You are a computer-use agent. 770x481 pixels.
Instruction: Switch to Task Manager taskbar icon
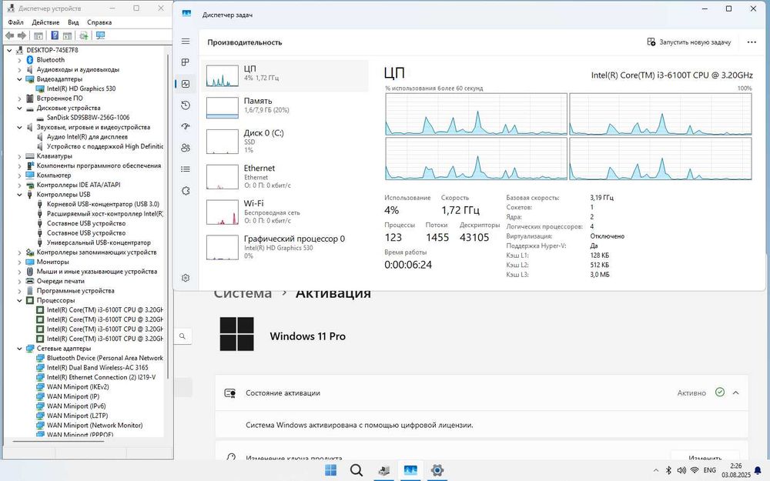410,470
